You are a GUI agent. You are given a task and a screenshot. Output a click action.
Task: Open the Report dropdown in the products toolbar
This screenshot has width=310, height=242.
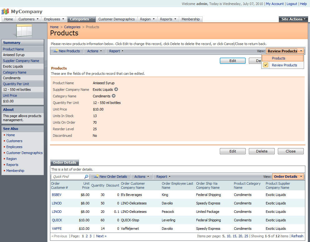coord(116,51)
